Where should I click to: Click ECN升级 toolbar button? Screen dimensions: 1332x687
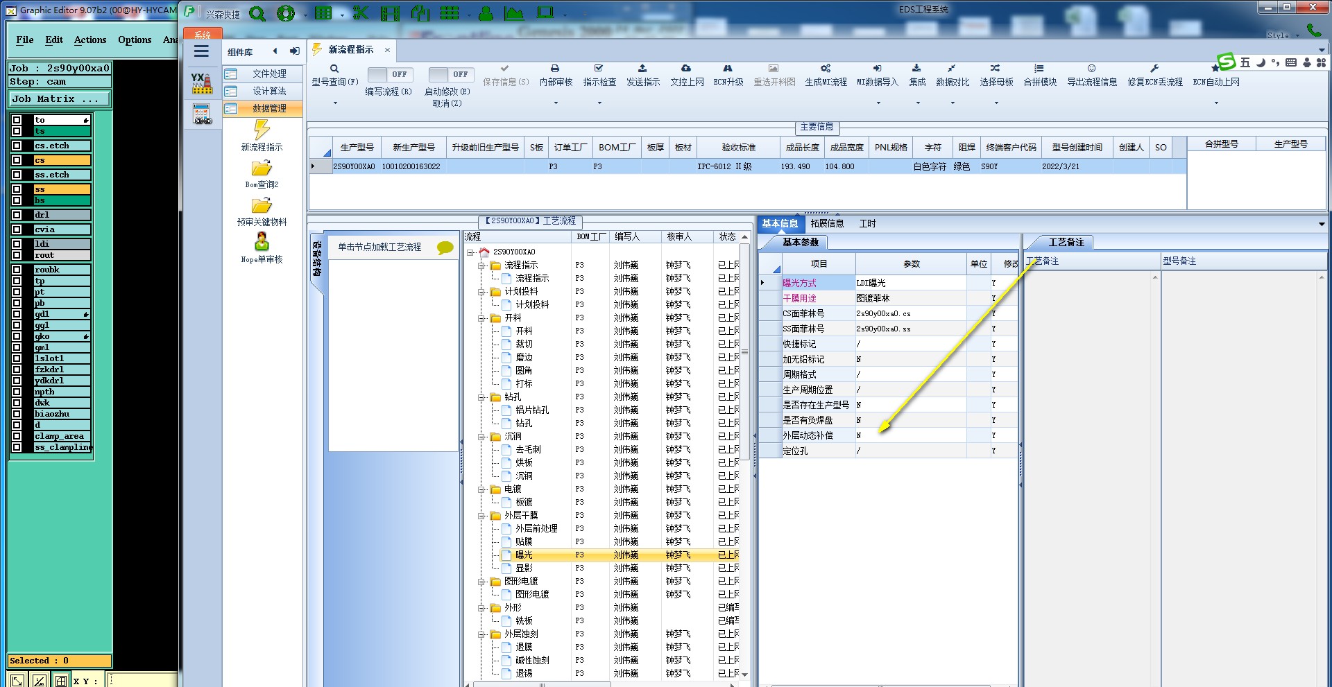pos(728,75)
